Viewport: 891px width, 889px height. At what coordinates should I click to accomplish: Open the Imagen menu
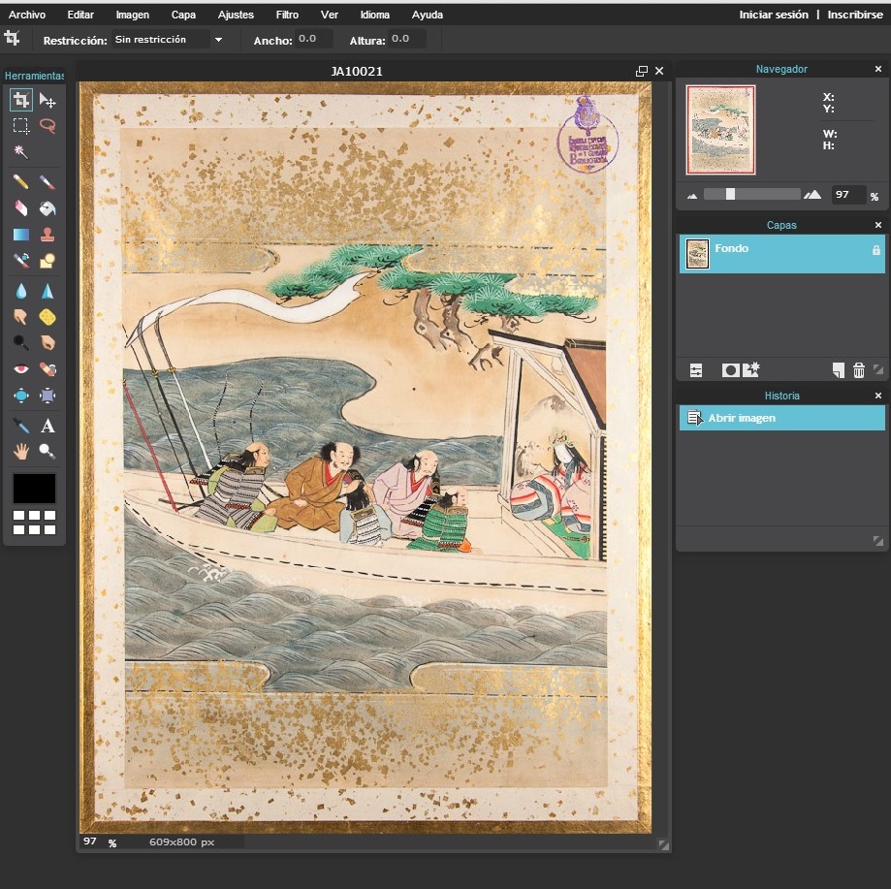click(133, 15)
